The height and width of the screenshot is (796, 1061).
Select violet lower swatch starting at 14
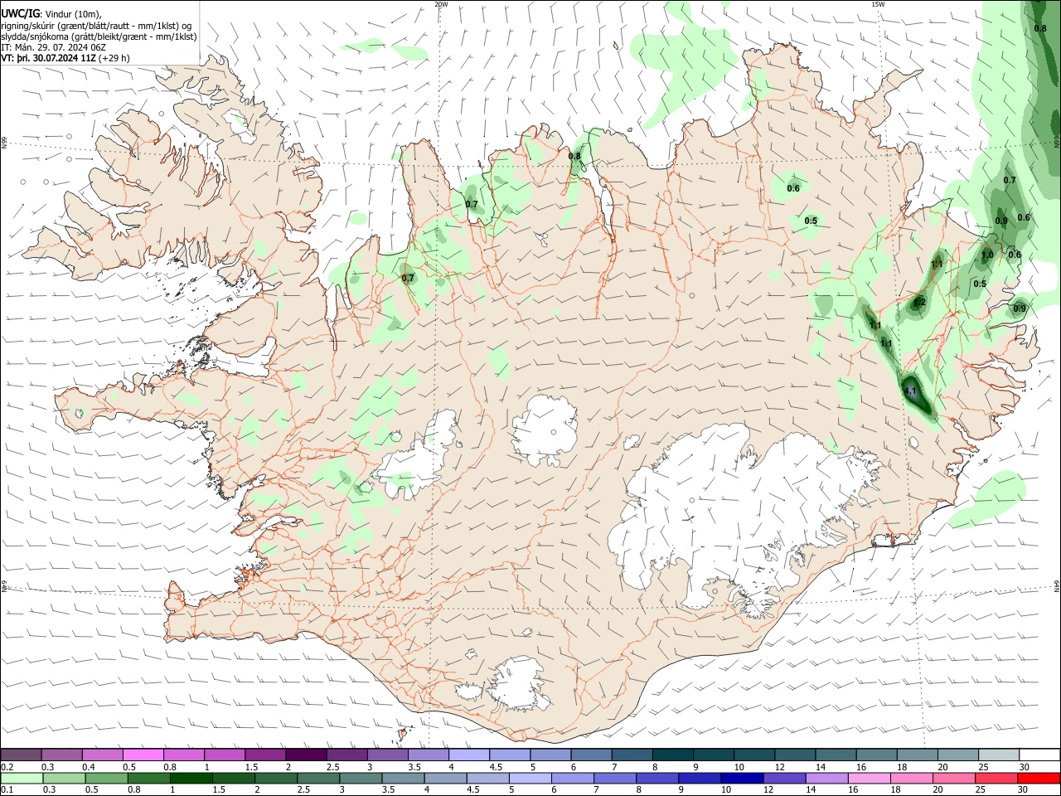pos(826,778)
